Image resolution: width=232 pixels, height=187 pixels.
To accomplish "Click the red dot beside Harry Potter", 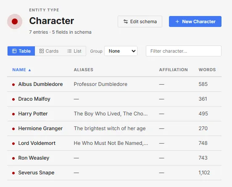I will coord(13,114).
